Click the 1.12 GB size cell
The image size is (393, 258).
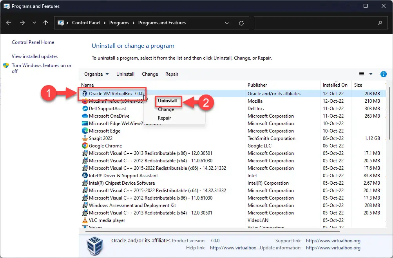[x=372, y=138]
